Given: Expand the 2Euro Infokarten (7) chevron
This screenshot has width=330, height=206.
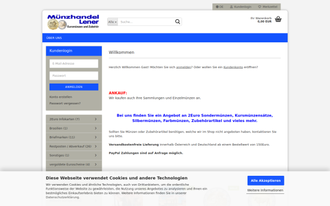Looking at the screenshot, I should point(96,119).
